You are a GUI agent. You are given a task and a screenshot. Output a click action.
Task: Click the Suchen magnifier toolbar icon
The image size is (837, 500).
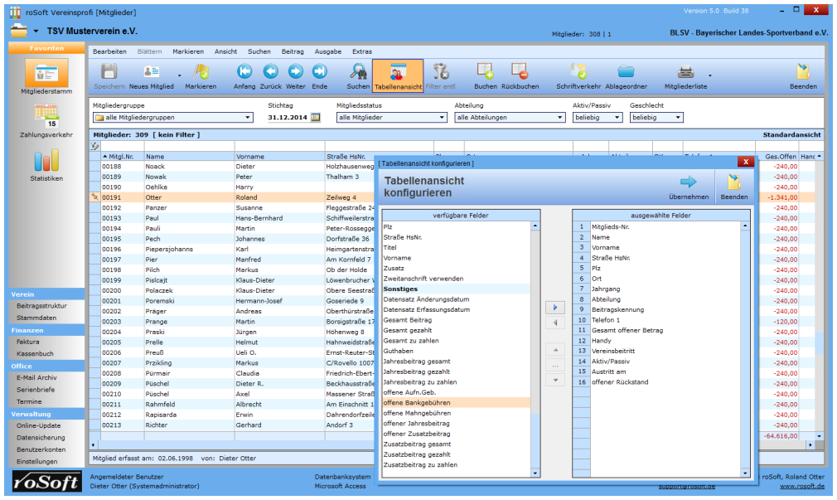coord(358,72)
